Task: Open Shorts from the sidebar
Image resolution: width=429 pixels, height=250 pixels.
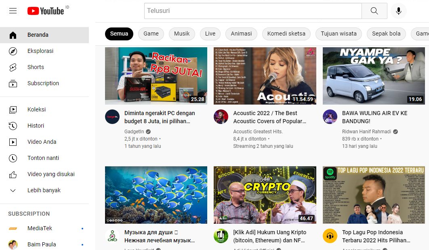Action: [44, 67]
